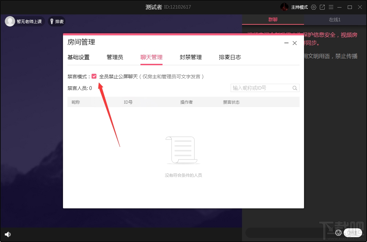The width and height of the screenshot is (367, 242).
Task: Click the user avatar icon in title bar
Action: coord(284,7)
